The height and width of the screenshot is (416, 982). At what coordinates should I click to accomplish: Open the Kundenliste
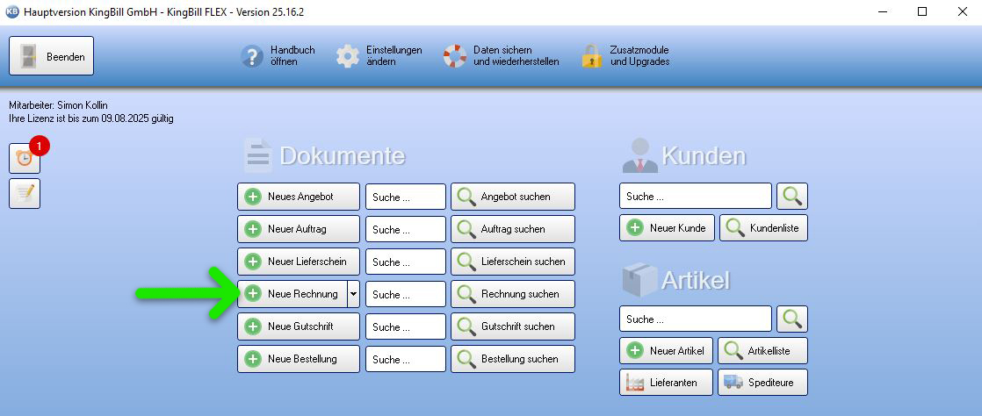click(763, 227)
